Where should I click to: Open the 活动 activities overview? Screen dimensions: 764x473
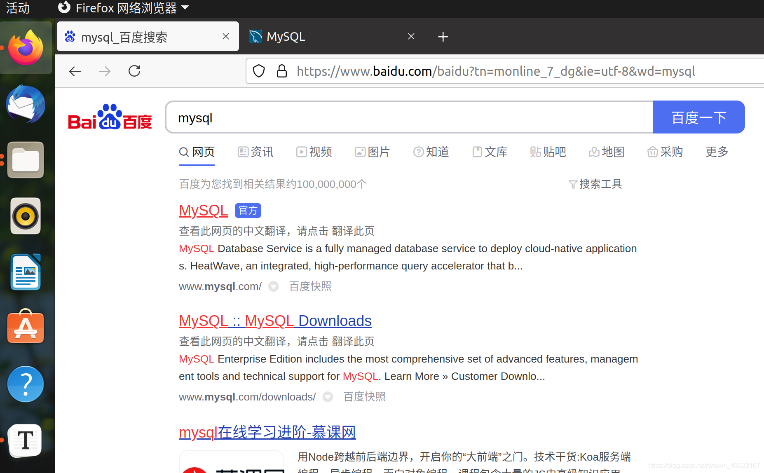pos(18,7)
